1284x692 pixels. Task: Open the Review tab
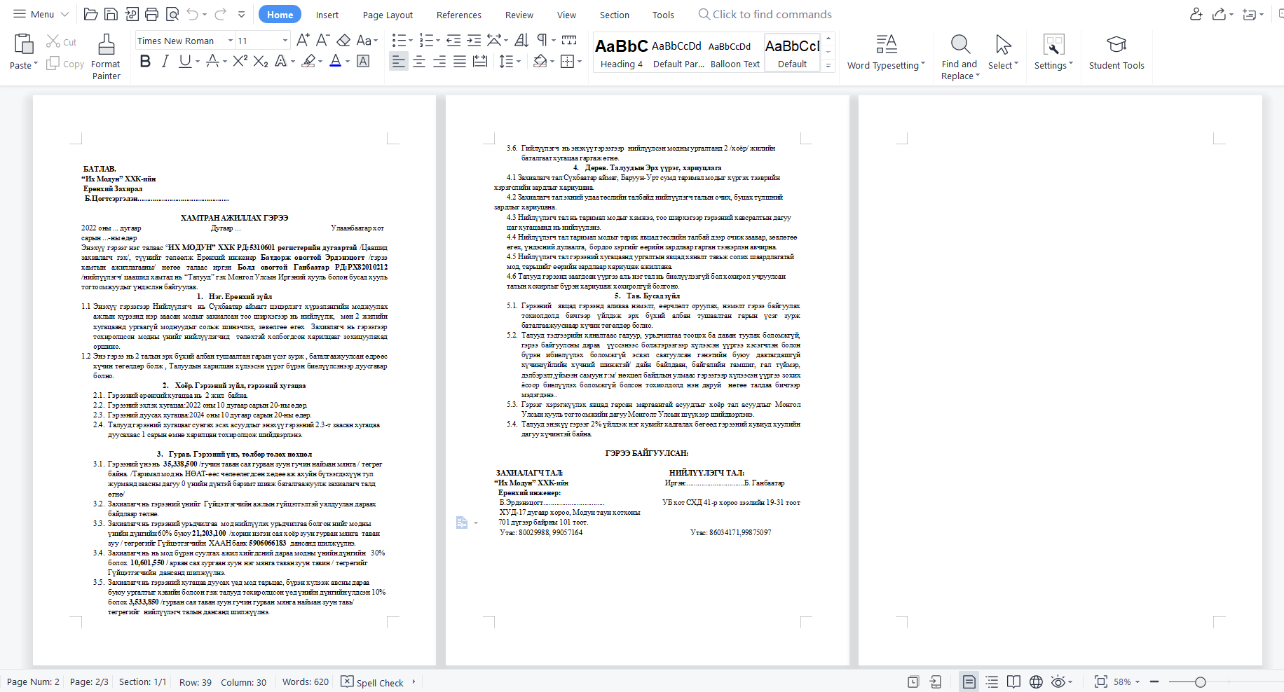tap(519, 15)
